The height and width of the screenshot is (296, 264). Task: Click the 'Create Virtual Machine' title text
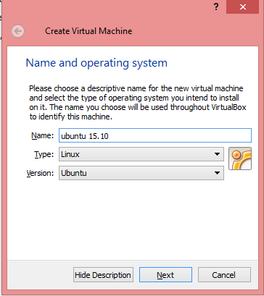click(x=88, y=31)
